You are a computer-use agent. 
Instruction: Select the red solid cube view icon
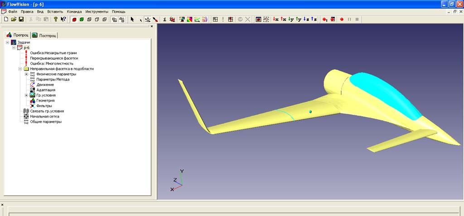pos(74,19)
